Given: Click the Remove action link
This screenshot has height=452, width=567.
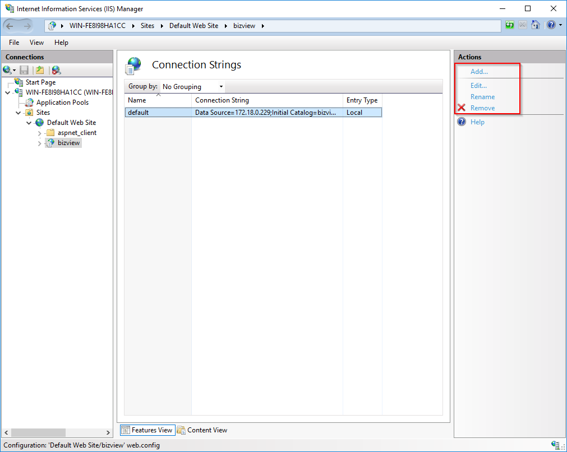Looking at the screenshot, I should tap(482, 108).
